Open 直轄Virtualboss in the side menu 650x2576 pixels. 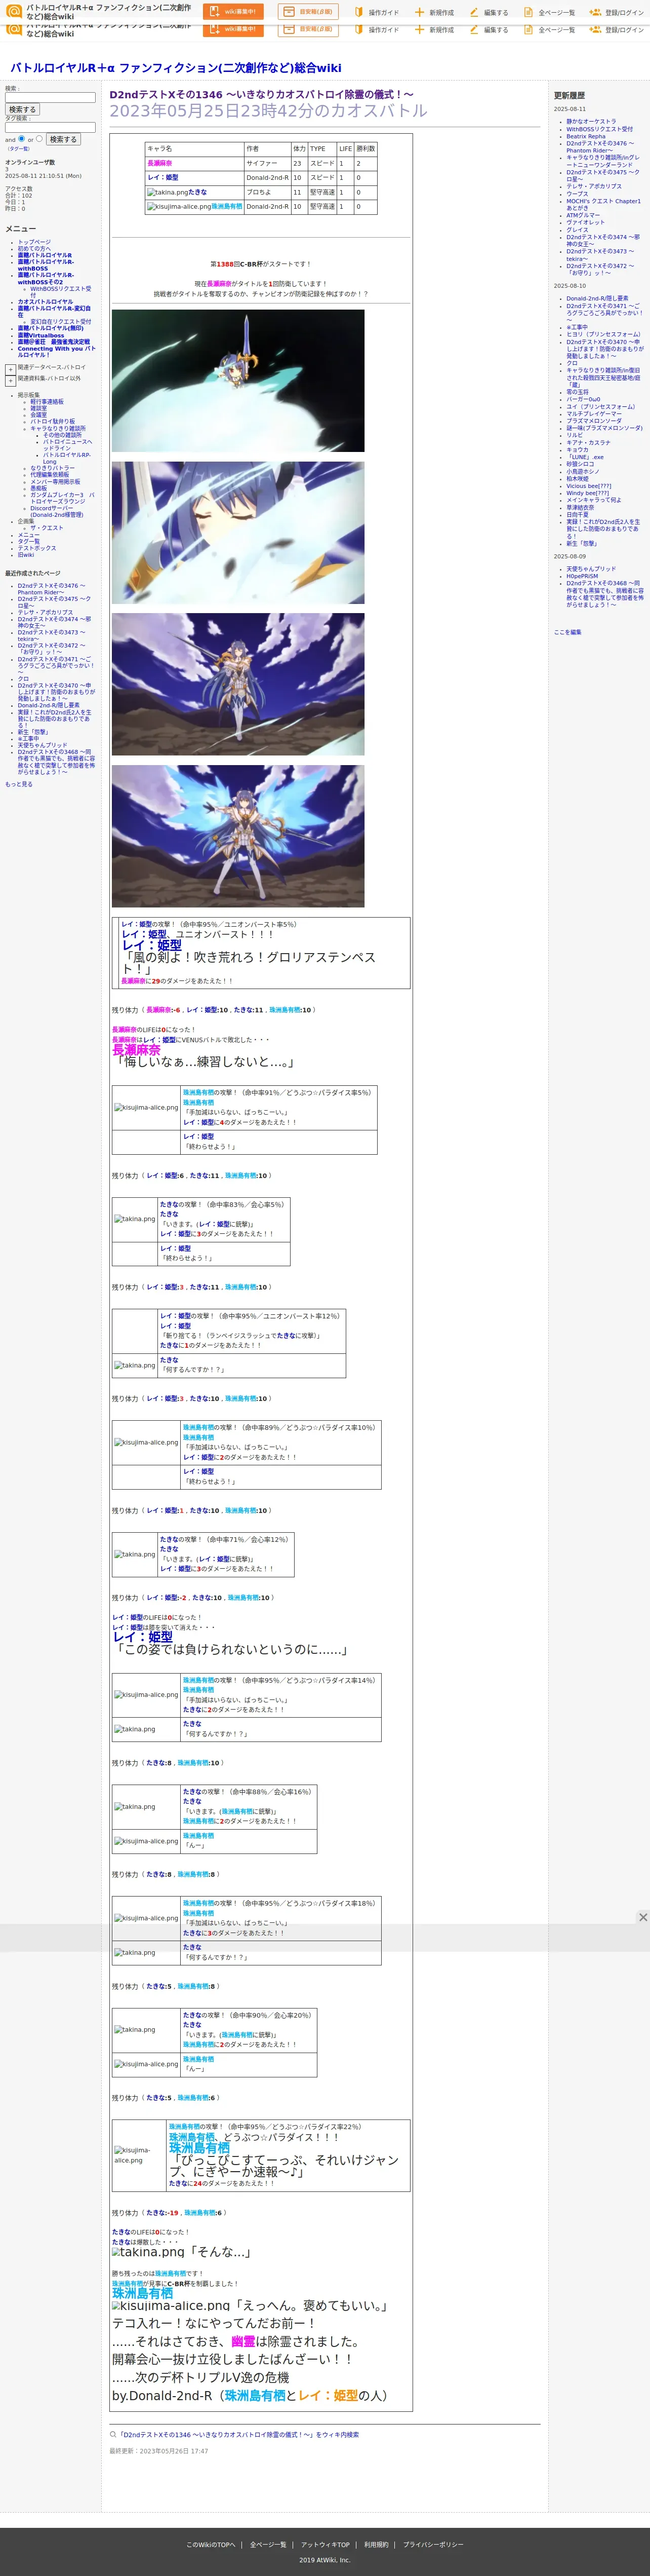(41, 336)
